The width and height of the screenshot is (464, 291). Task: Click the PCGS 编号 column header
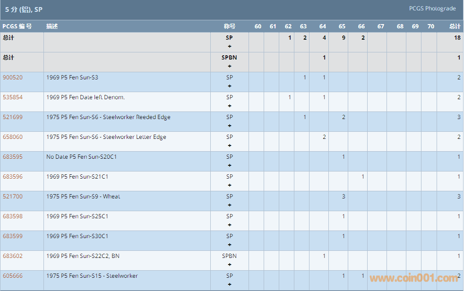pyautogui.click(x=17, y=26)
